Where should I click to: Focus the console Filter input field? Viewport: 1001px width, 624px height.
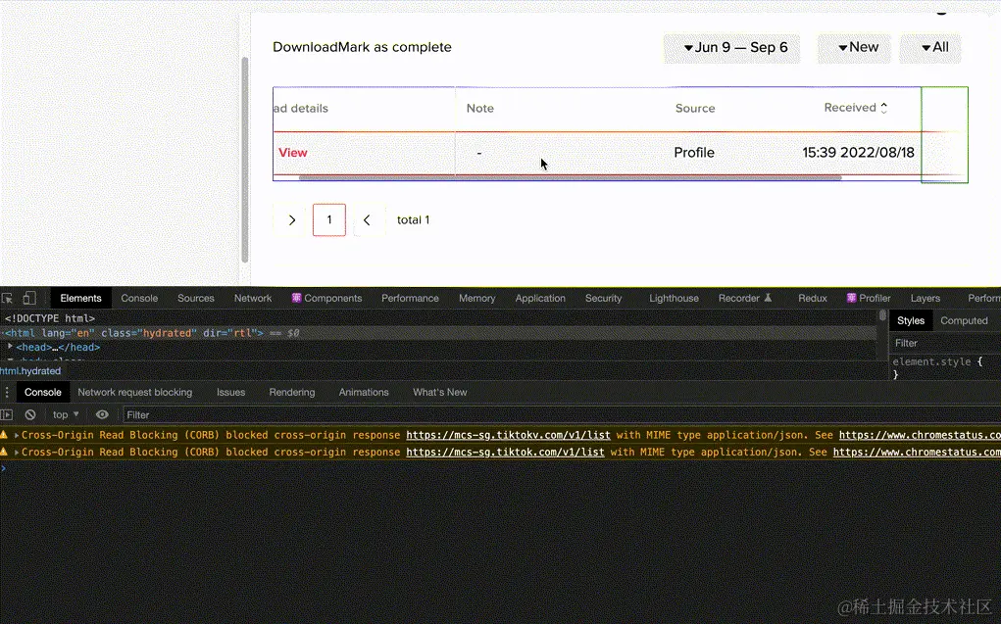coord(561,414)
